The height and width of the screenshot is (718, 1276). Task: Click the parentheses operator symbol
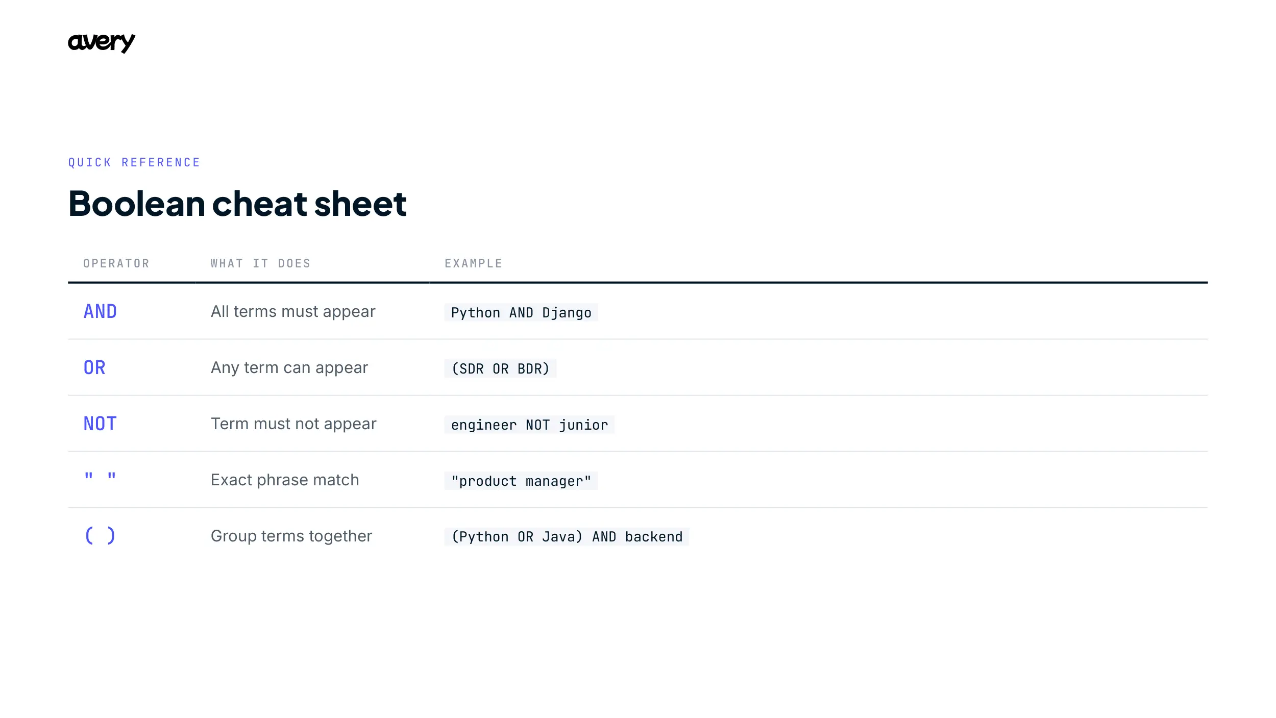100,535
